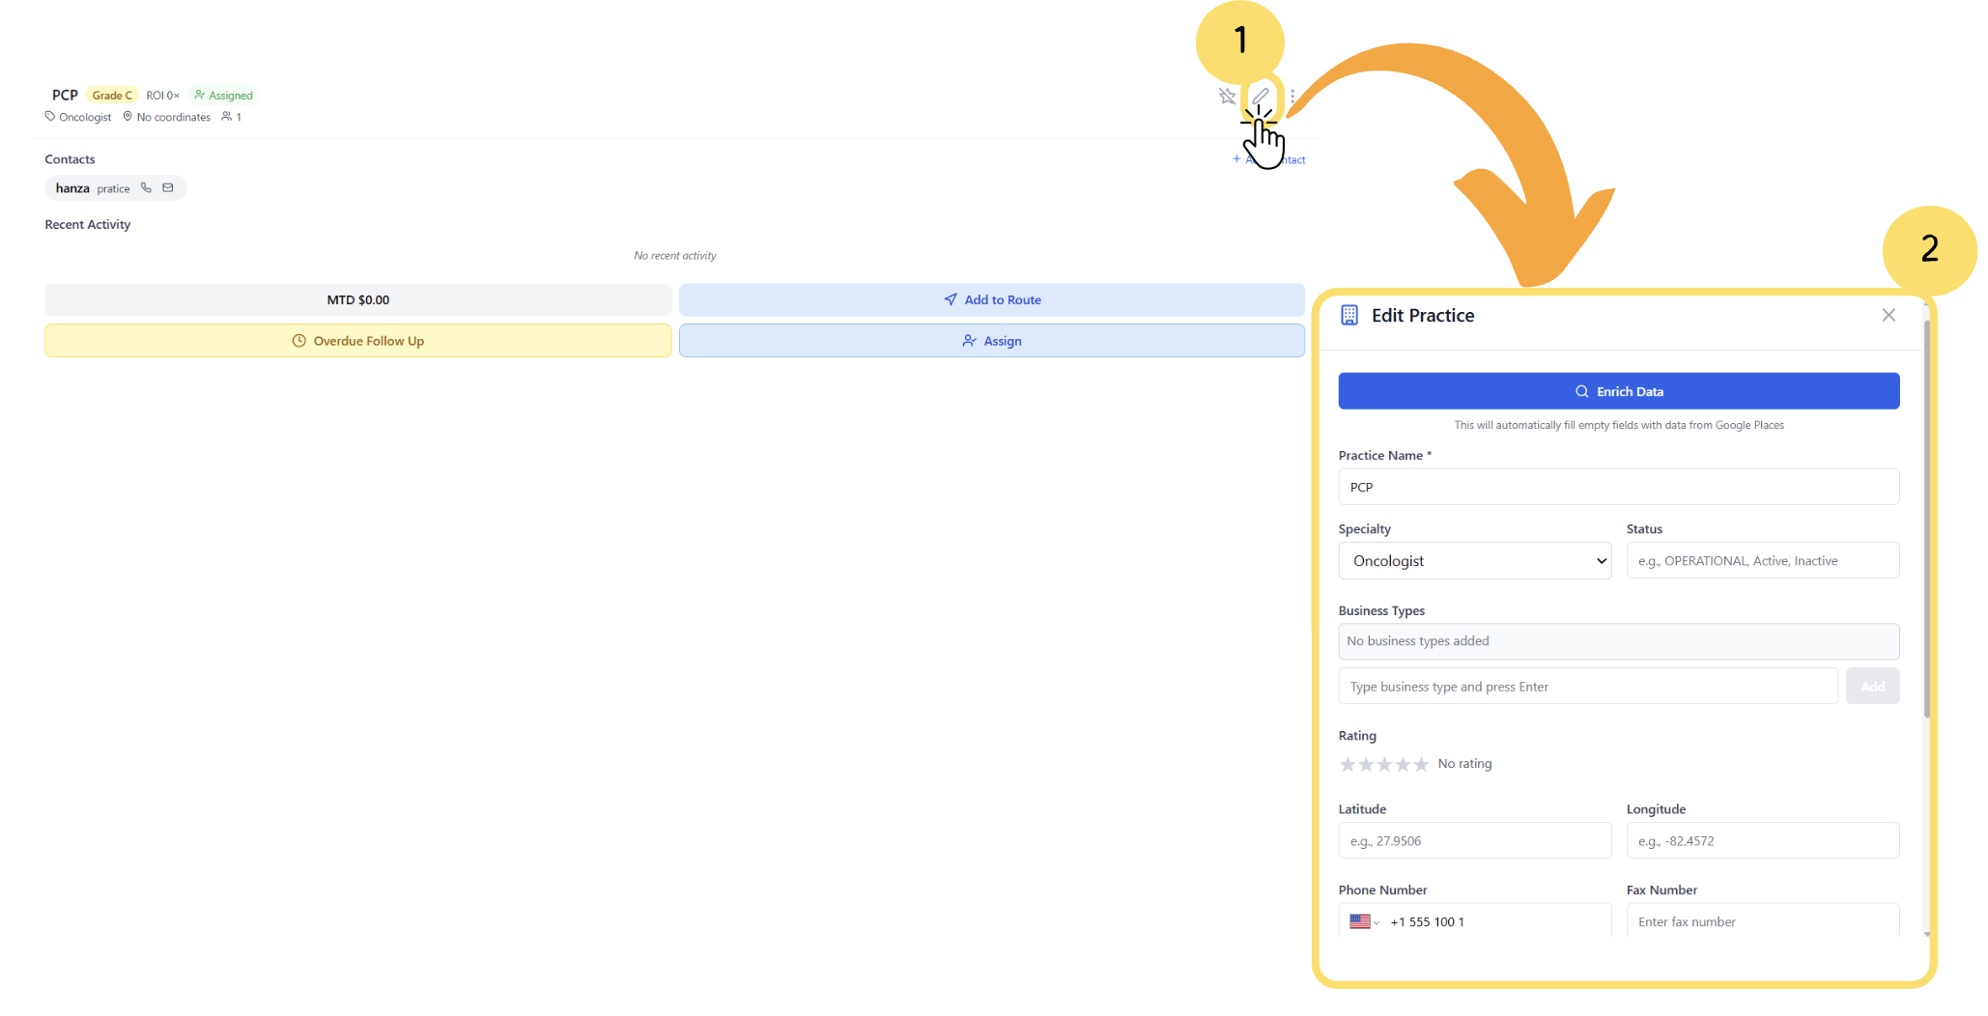Click the Practice Name input field
The height and width of the screenshot is (1016, 1988).
[1618, 488]
